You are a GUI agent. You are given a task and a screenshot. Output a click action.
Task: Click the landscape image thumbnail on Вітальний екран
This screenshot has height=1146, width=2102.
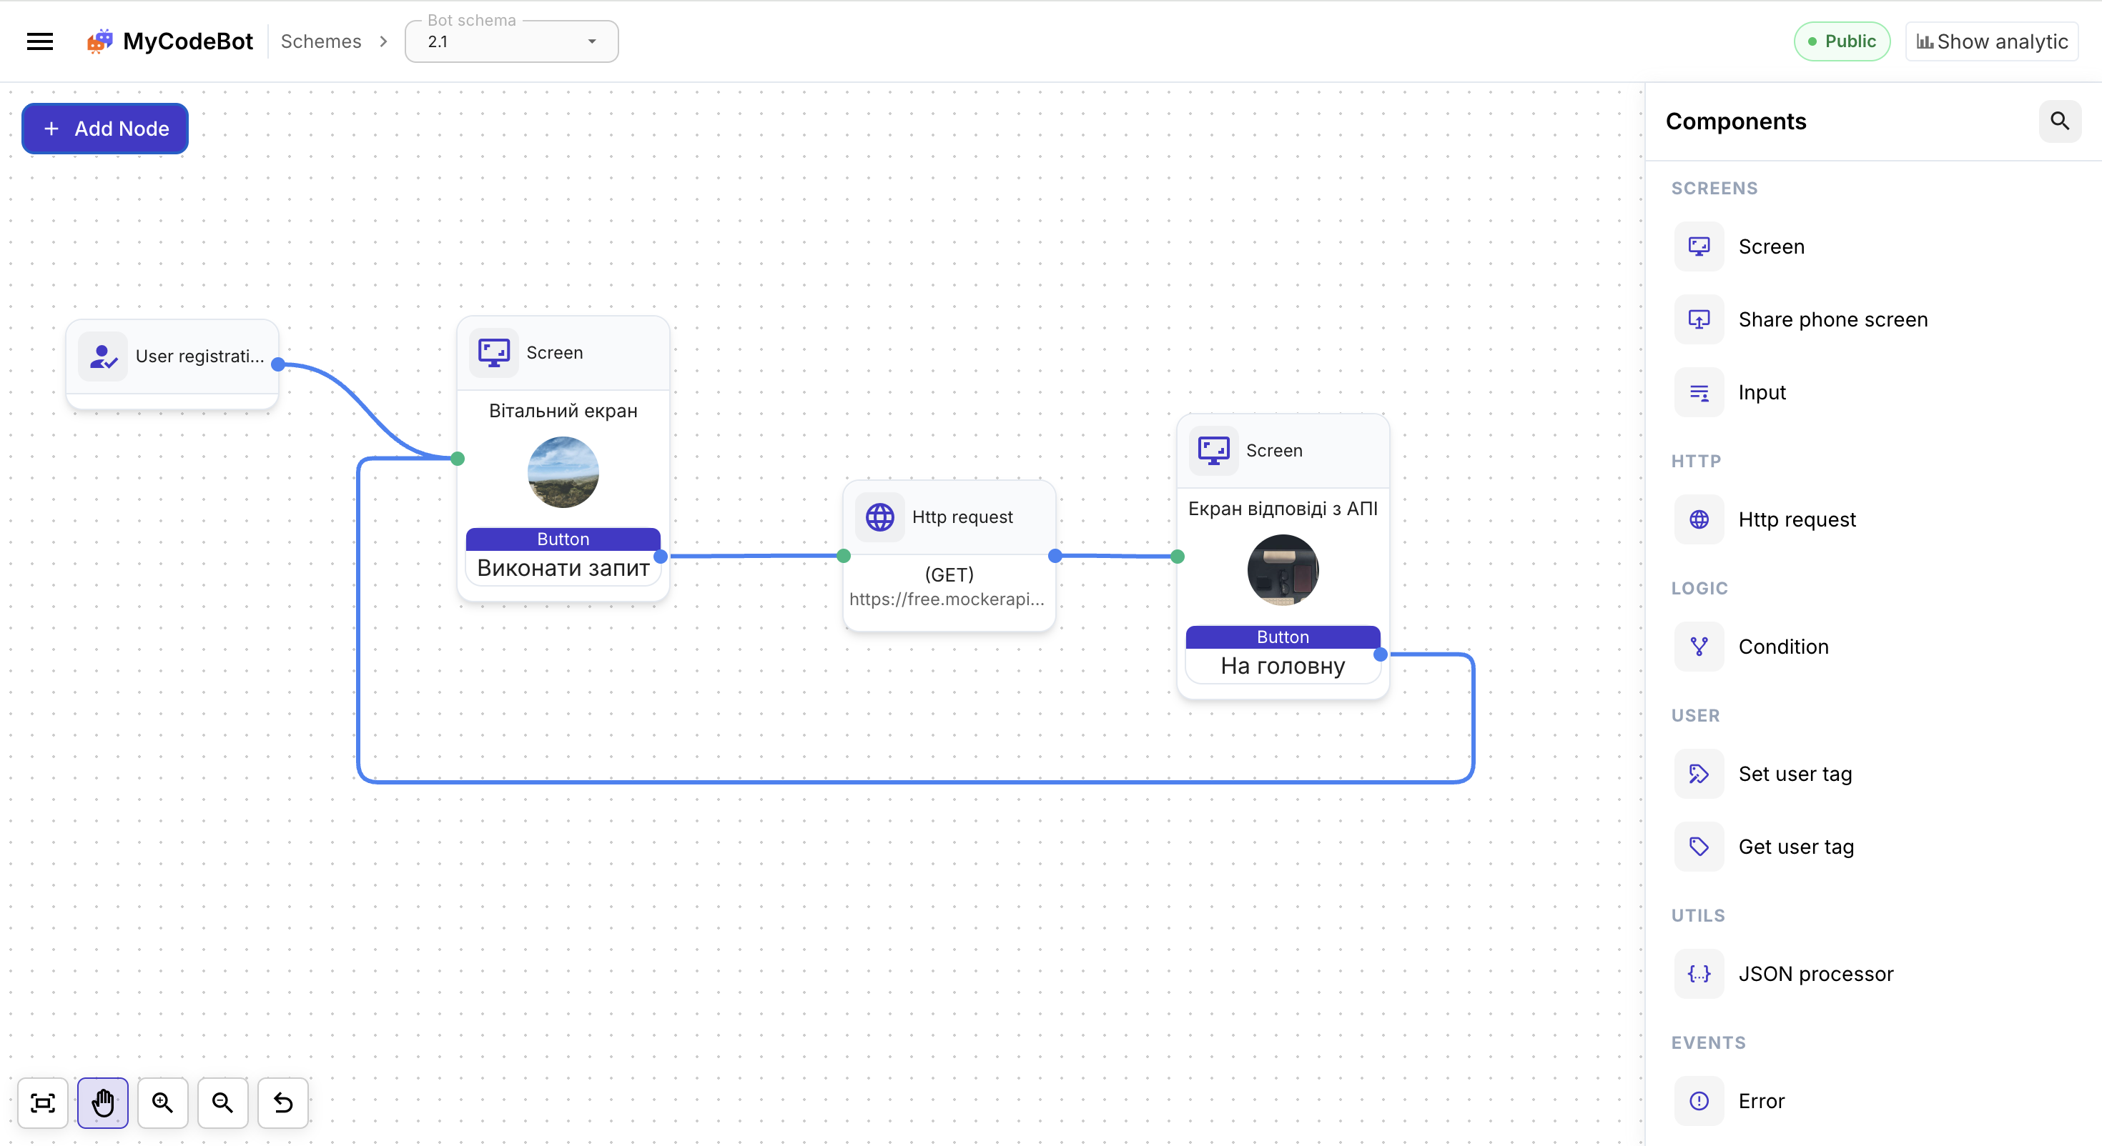pos(563,472)
